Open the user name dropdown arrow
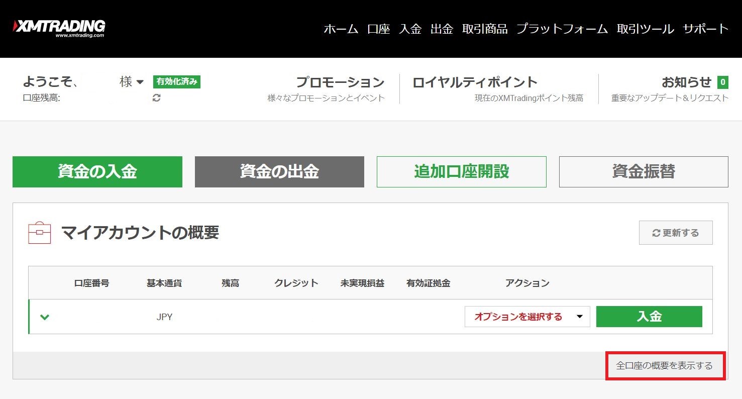The image size is (742, 399). point(140,82)
